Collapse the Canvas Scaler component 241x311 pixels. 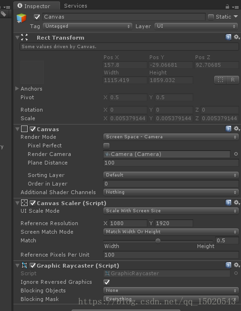(17, 203)
